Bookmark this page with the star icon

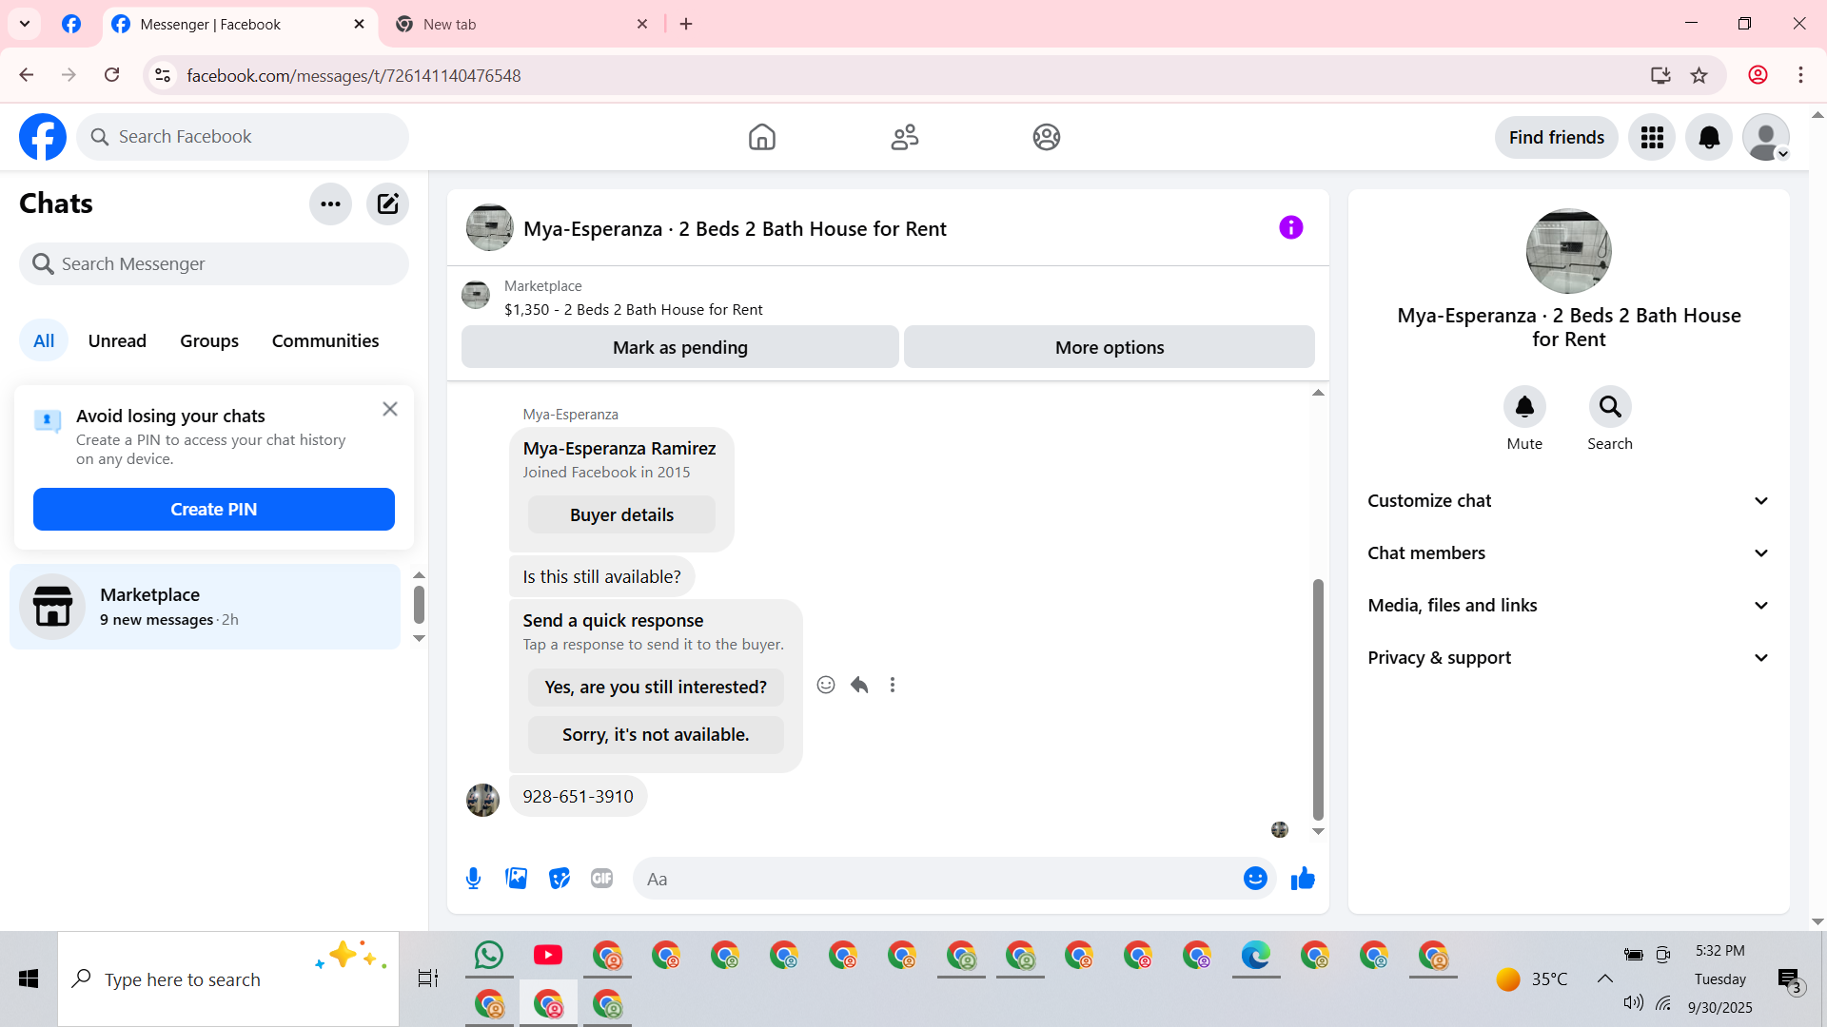click(x=1699, y=75)
